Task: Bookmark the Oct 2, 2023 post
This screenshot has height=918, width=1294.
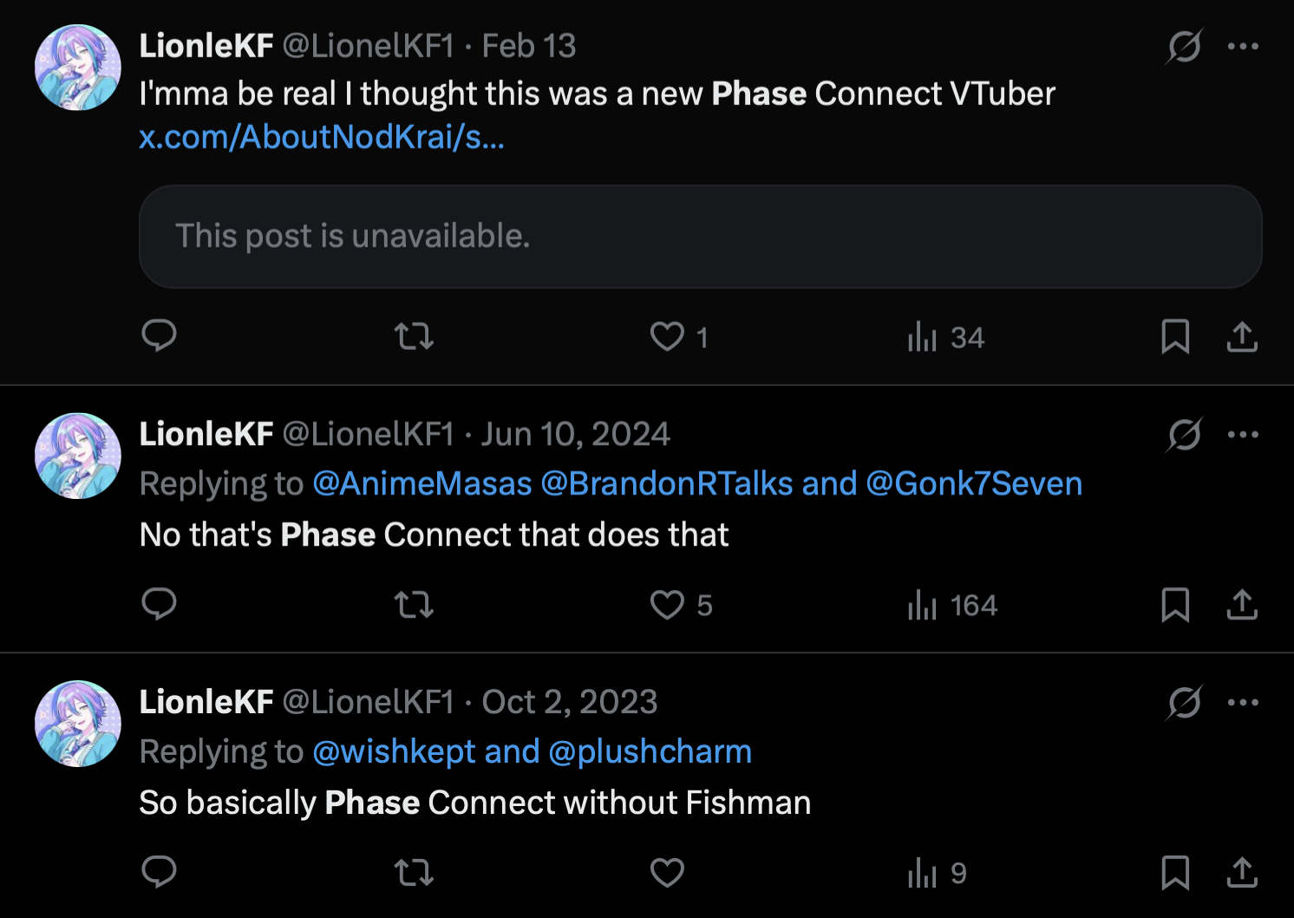Action: point(1175,872)
